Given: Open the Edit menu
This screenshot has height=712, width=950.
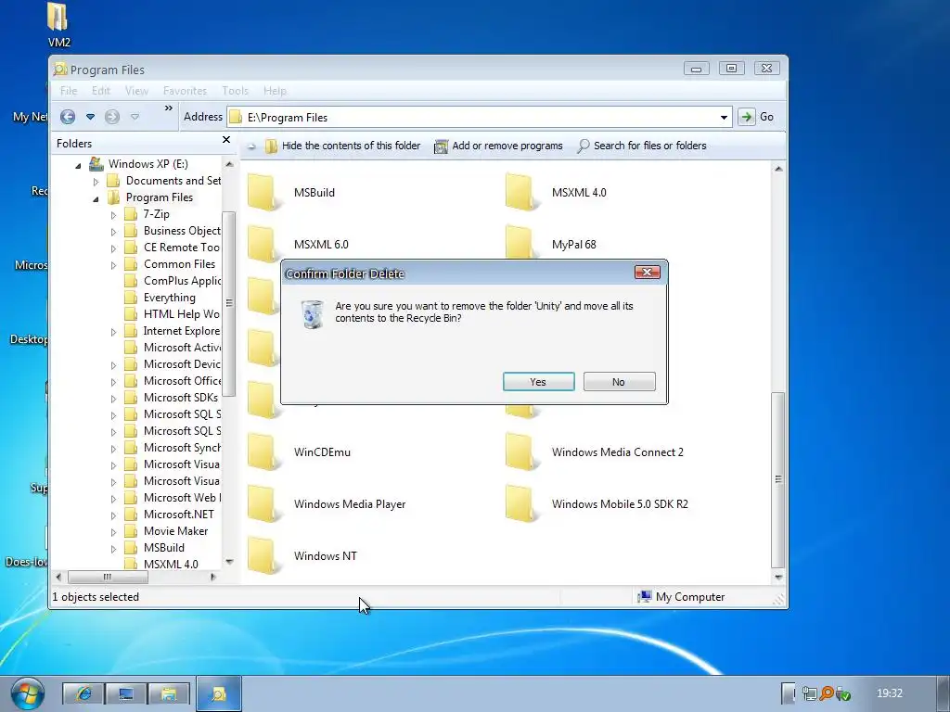Looking at the screenshot, I should (x=101, y=91).
